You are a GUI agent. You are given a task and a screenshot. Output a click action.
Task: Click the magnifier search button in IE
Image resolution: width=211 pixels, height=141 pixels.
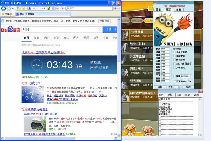pos(115,8)
